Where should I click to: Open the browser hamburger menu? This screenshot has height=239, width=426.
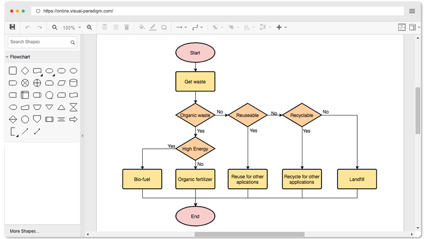click(x=412, y=11)
